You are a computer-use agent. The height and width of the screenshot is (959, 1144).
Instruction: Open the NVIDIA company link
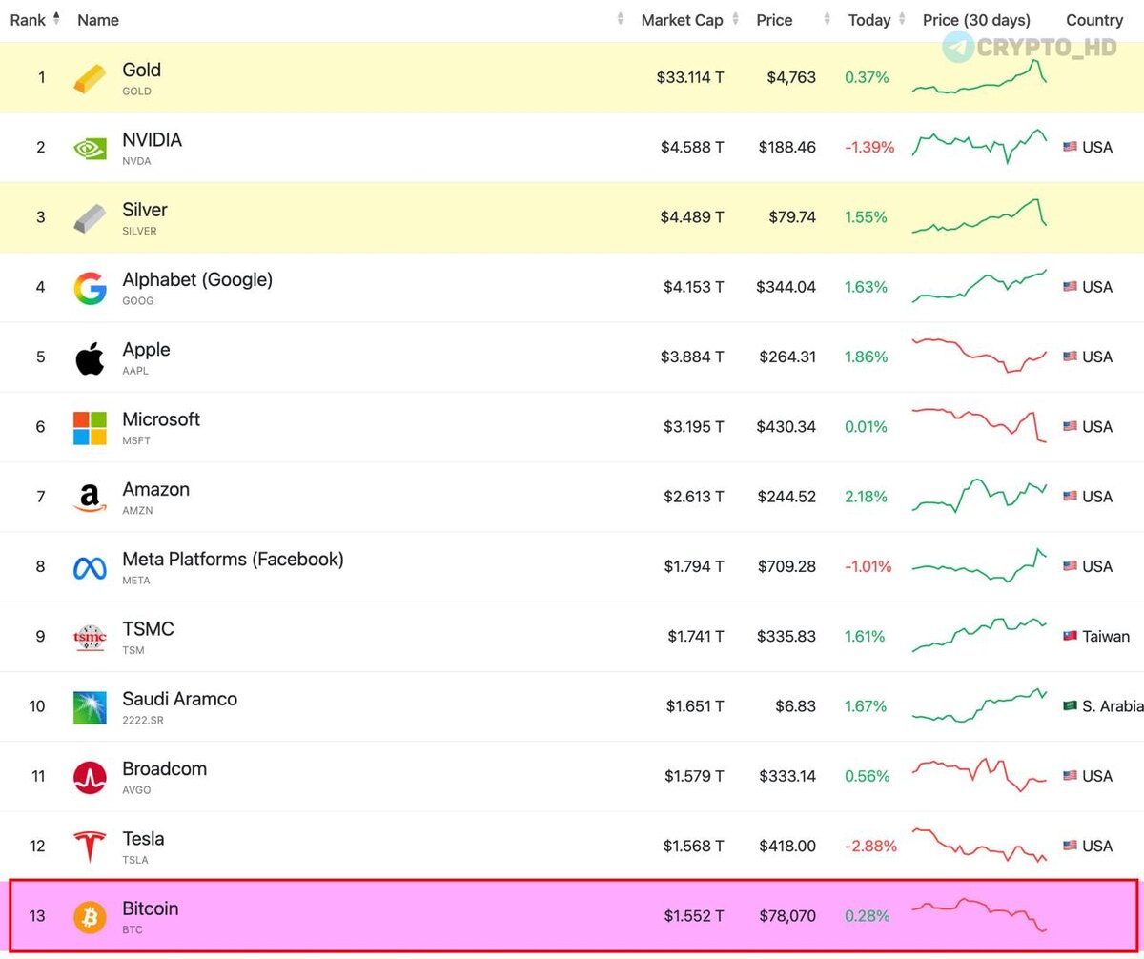pyautogui.click(x=152, y=140)
